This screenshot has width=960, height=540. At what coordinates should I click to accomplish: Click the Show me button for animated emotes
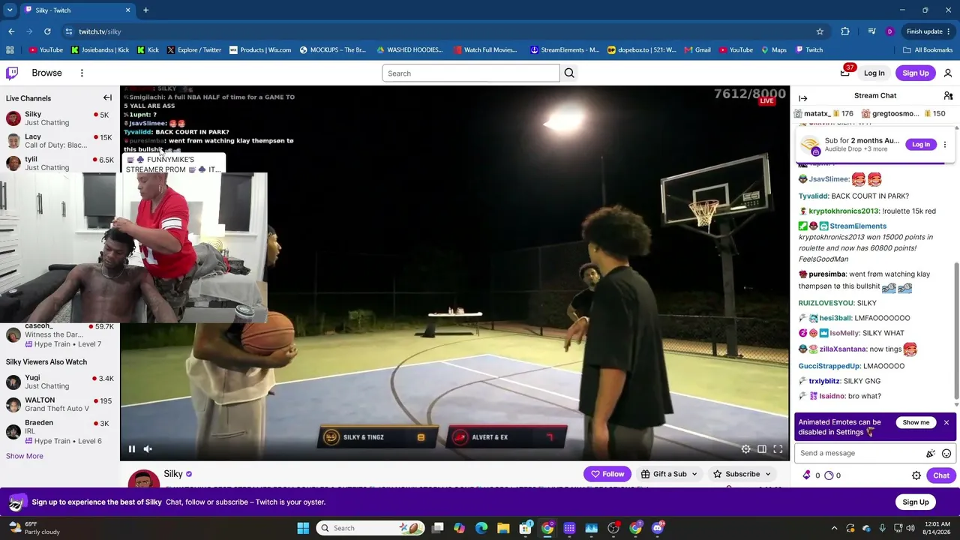coord(916,422)
